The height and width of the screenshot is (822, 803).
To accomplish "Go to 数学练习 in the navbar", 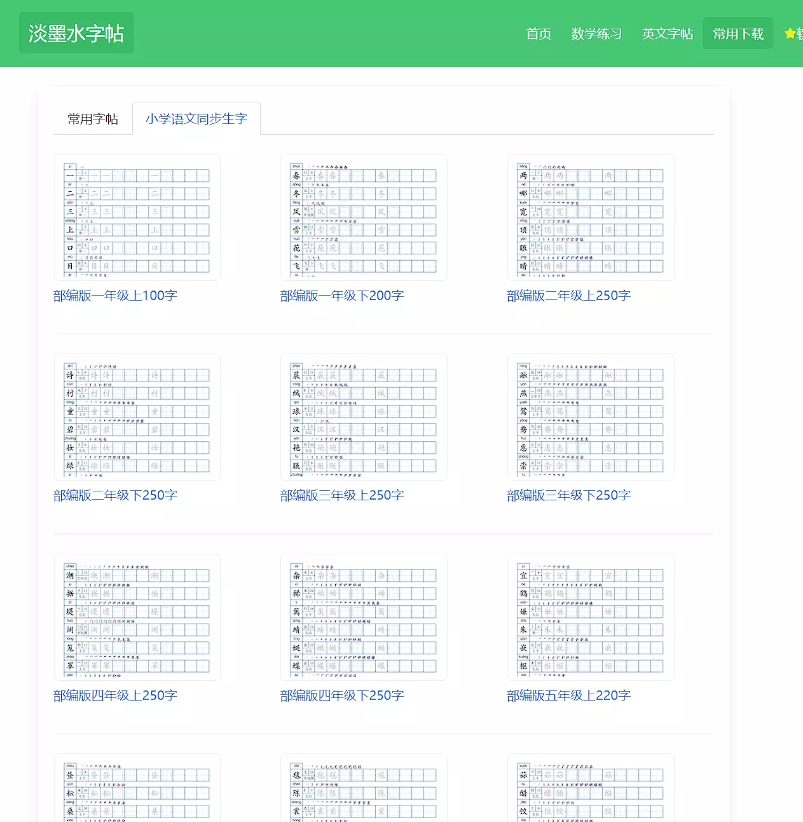I will pyautogui.click(x=596, y=34).
